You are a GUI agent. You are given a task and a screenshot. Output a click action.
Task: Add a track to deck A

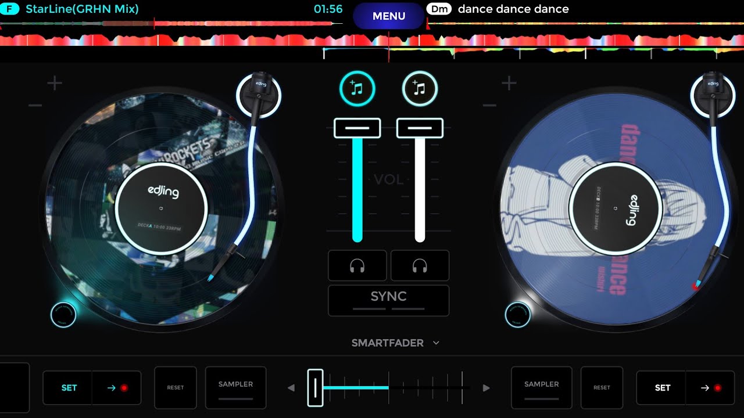357,89
